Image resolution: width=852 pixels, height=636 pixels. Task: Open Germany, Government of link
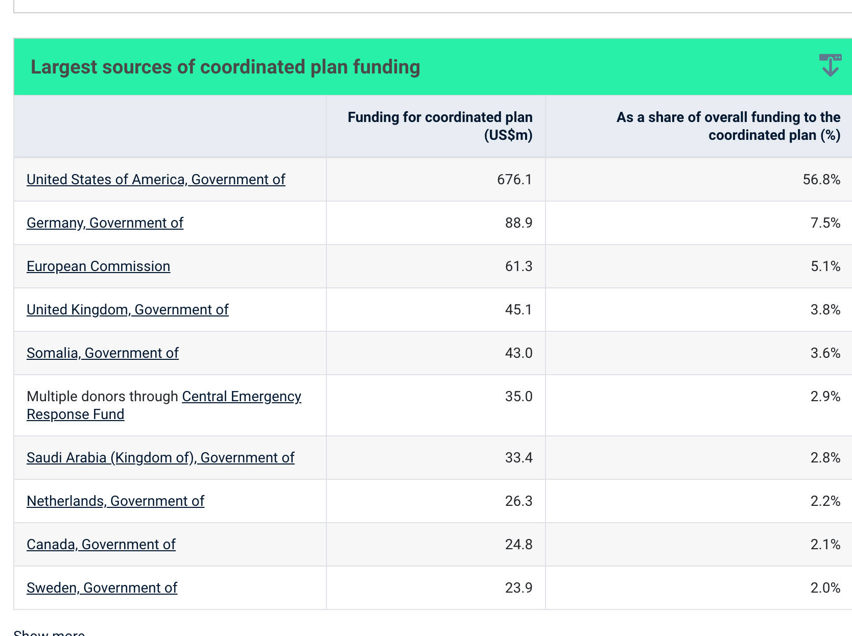click(x=105, y=223)
